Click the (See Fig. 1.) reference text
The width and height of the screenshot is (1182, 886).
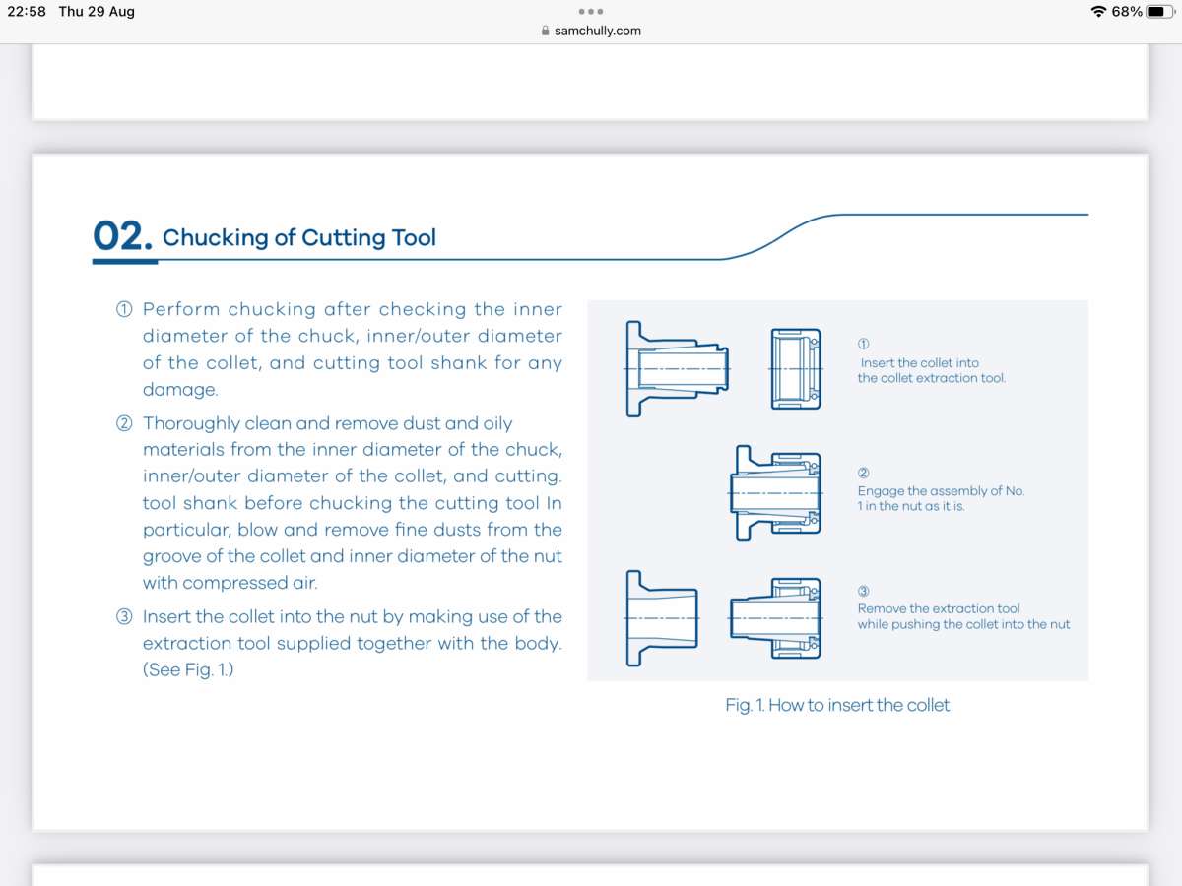[188, 670]
